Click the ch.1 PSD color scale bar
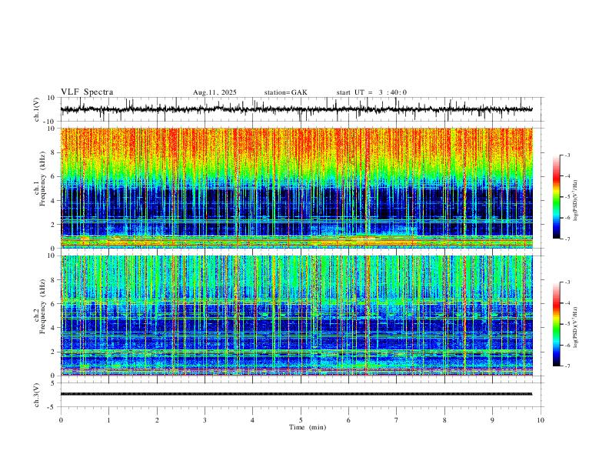609x471 pixels. [x=556, y=197]
